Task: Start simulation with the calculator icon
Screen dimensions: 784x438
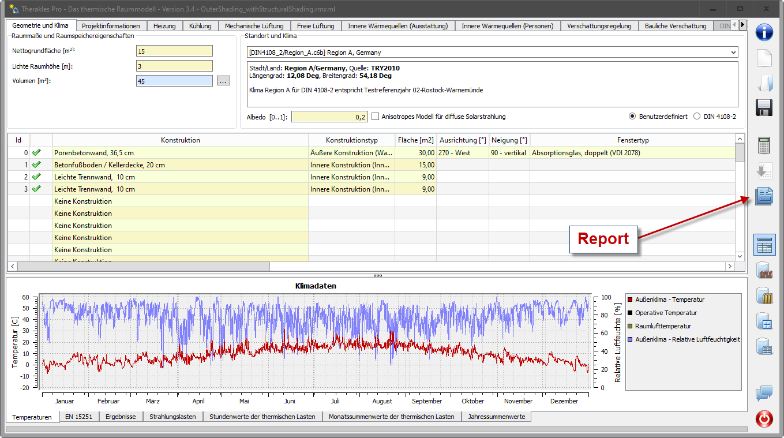Action: [764, 145]
